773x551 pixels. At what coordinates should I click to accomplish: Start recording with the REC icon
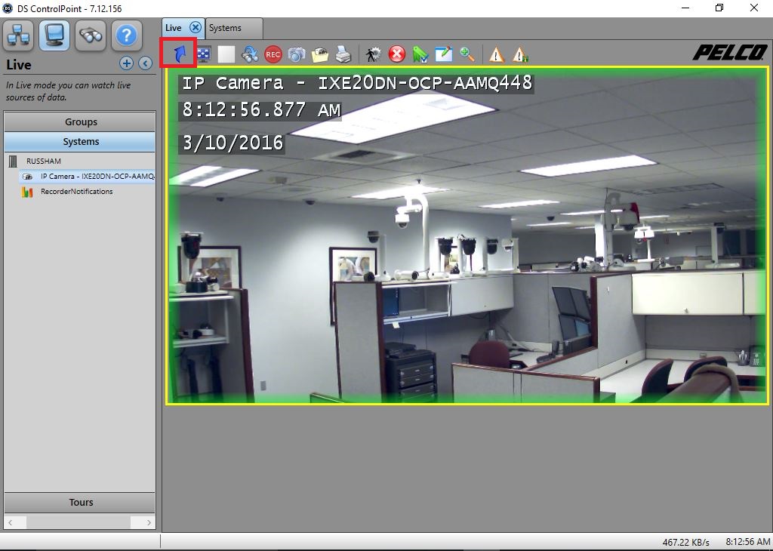(x=273, y=54)
